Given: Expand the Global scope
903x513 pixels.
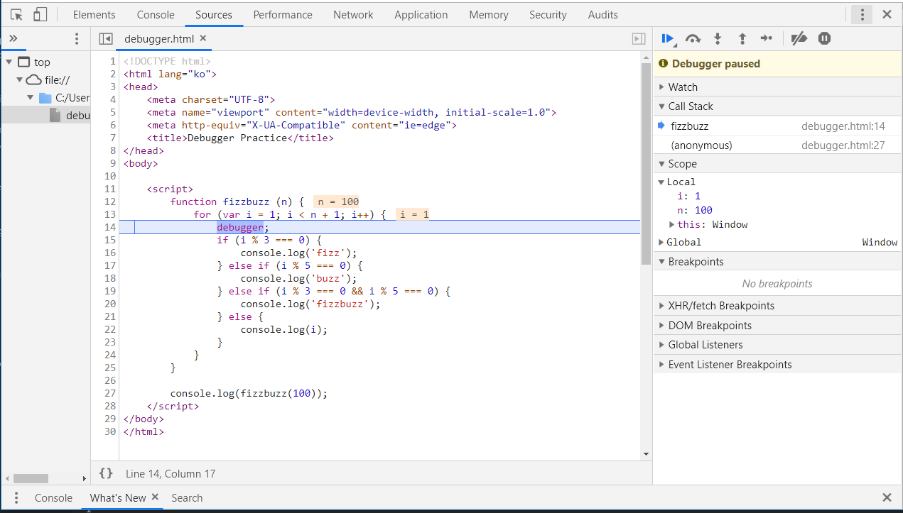Looking at the screenshot, I should (x=661, y=243).
